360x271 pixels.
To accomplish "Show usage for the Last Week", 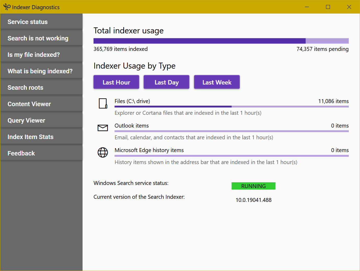I will (x=217, y=82).
